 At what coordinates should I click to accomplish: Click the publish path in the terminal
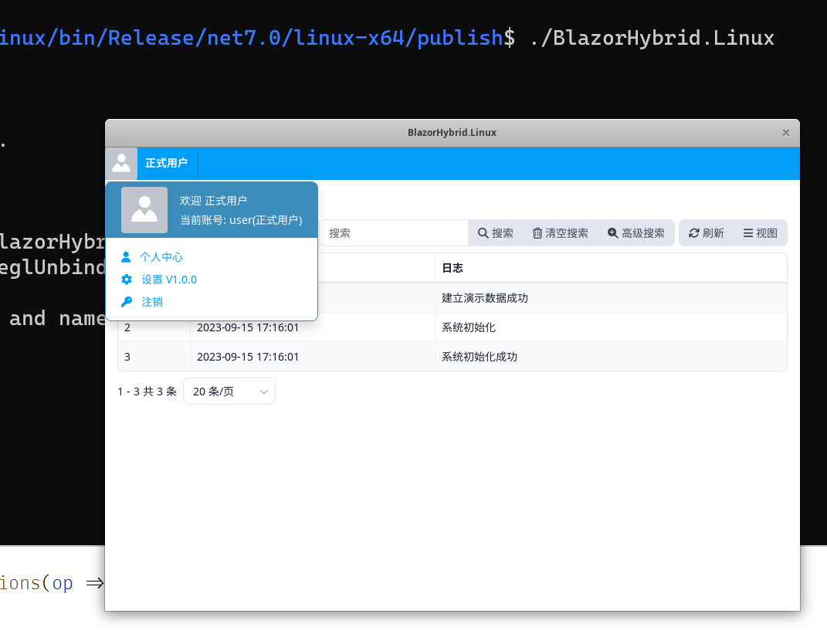click(252, 37)
